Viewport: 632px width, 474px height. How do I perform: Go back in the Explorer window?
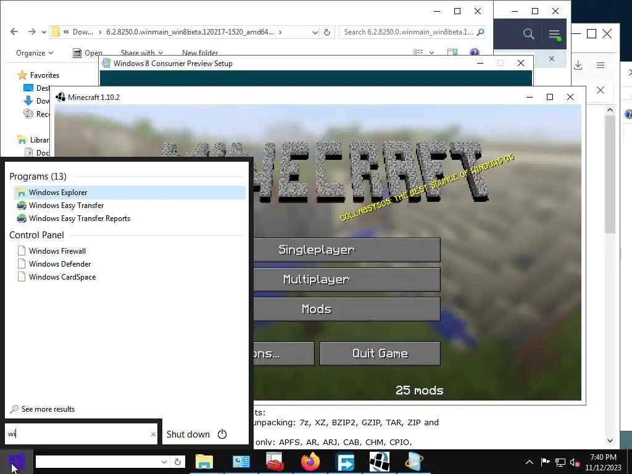14,32
